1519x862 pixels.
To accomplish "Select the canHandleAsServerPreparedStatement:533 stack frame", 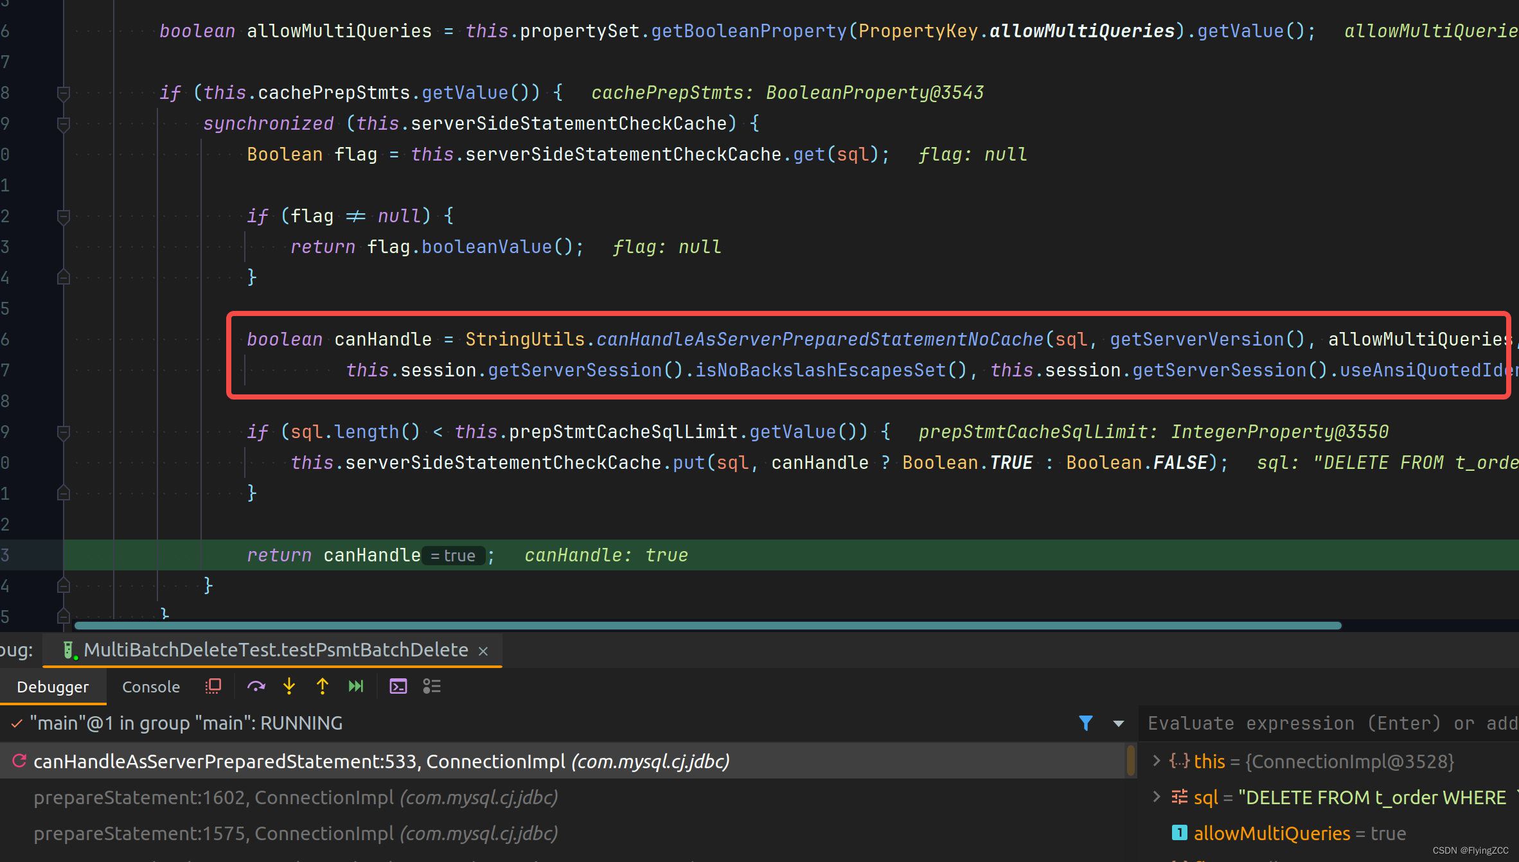I will 568,761.
